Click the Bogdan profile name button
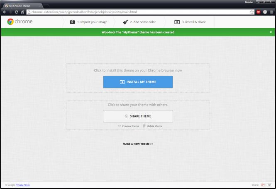 pos(249,2)
